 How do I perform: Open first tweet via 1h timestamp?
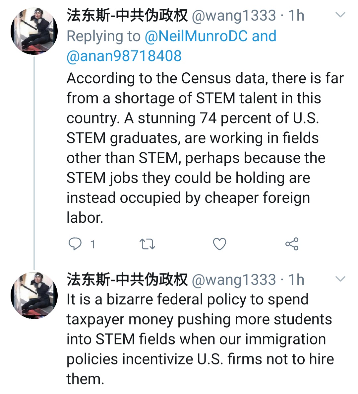[x=296, y=16]
